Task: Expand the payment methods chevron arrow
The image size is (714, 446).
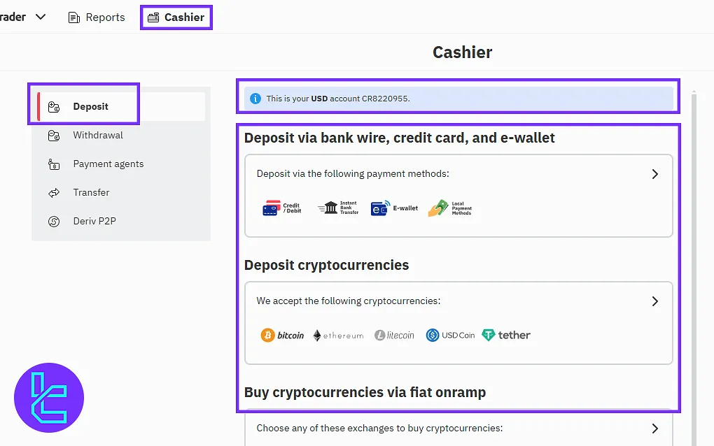Action: click(x=654, y=174)
